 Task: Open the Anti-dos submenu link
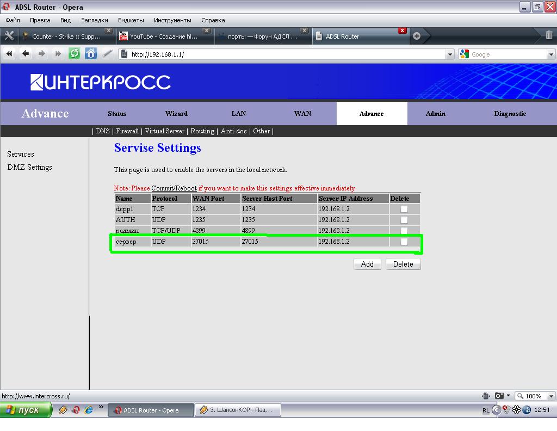coord(233,131)
